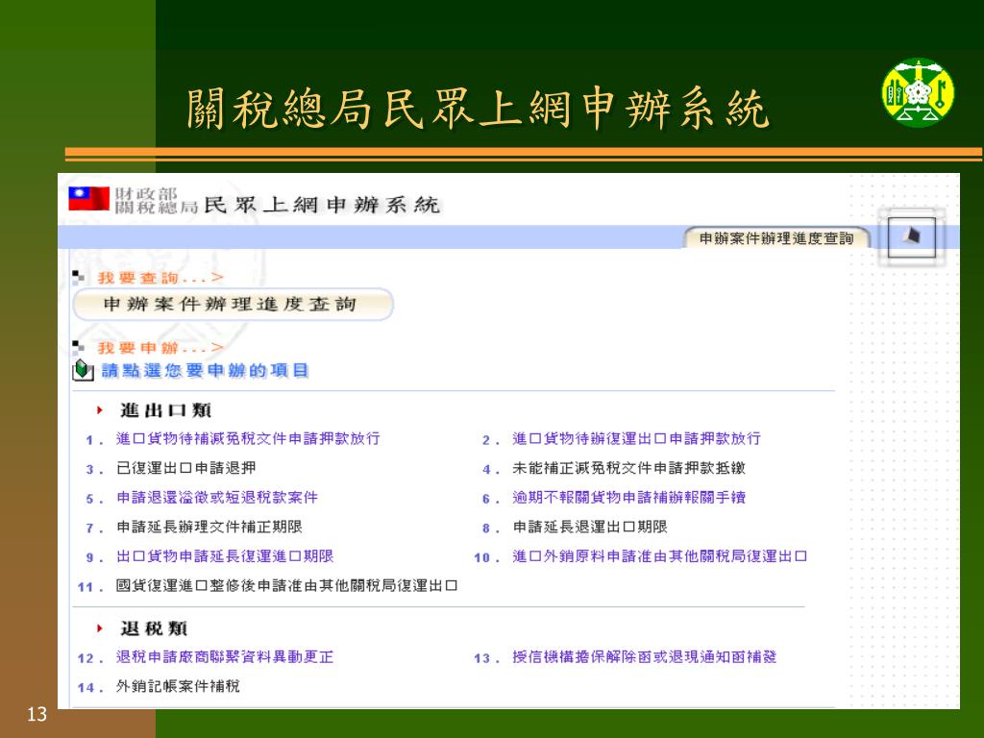Select item 申請延長辦理文件補正期限

(x=209, y=528)
